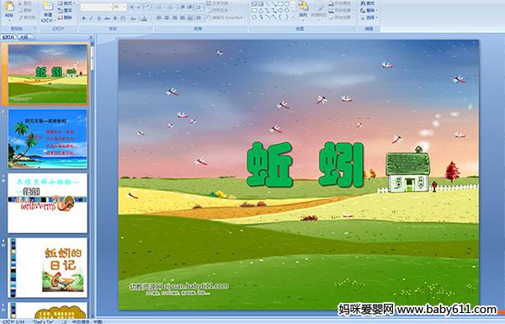Click the Format Painter brush icon

[x=21, y=18]
